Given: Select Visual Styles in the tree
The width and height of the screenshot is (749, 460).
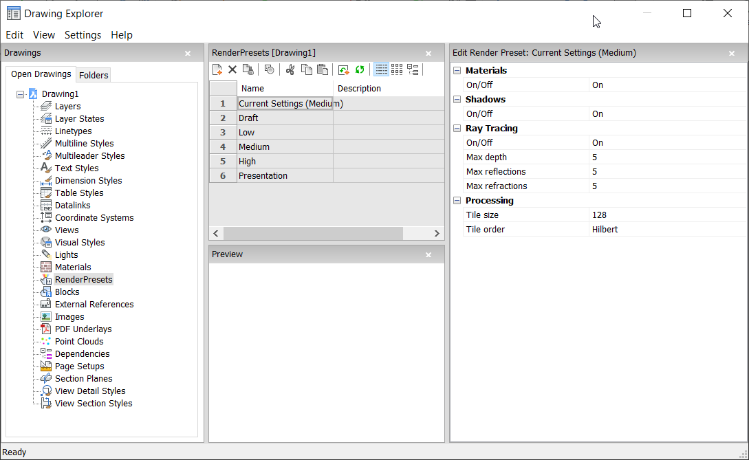Looking at the screenshot, I should click(x=80, y=243).
